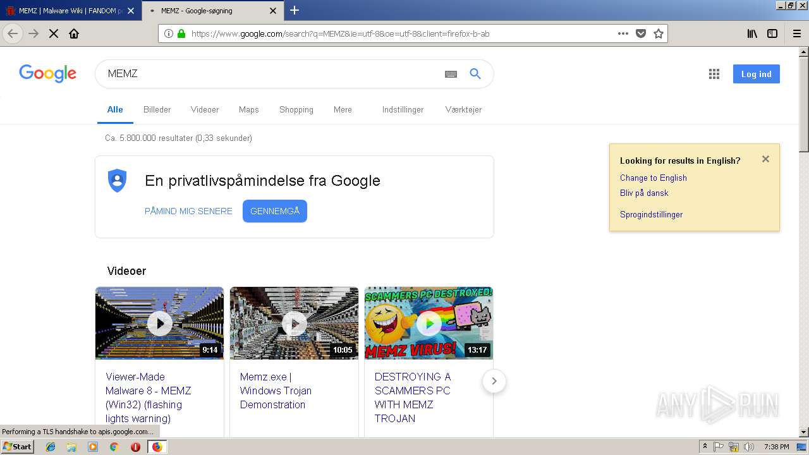The height and width of the screenshot is (455, 809).
Task: Open Windows Media Player from taskbar
Action: tap(93, 447)
